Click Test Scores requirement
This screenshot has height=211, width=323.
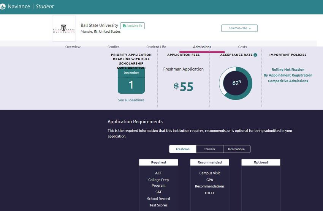pos(158,205)
